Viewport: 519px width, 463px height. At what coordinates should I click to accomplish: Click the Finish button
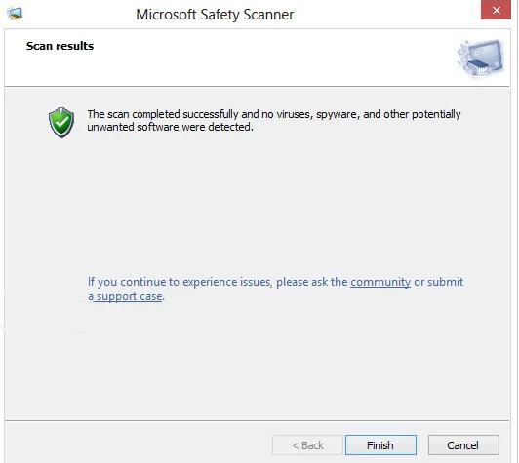coord(380,445)
